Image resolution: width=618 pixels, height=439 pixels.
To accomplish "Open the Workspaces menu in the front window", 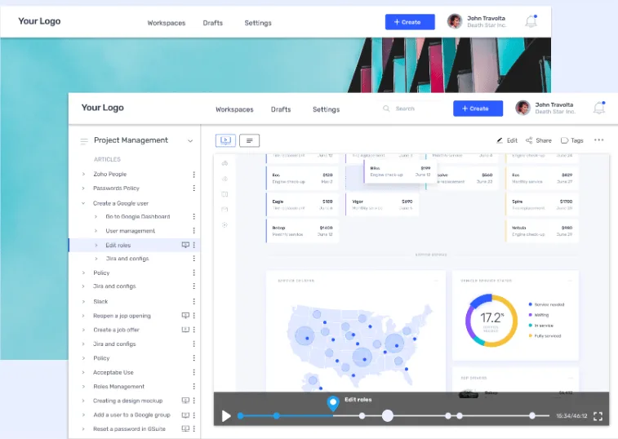I will [x=234, y=109].
